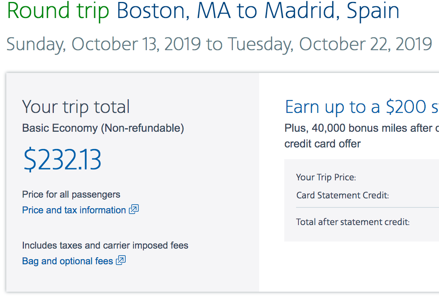Click the Total after statement credit row label
Image resolution: width=439 pixels, height=298 pixels.
point(353,222)
